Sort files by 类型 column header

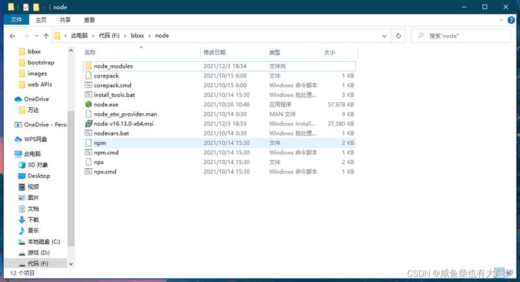pos(294,52)
